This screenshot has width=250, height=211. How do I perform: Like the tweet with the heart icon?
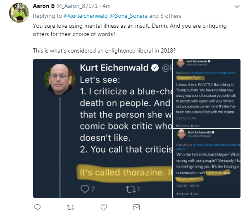[x=104, y=207]
